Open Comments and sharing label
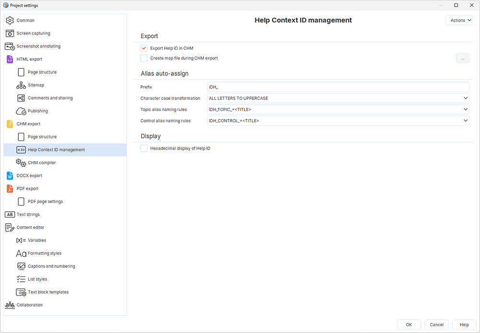This screenshot has height=333, width=480. pyautogui.click(x=50, y=98)
